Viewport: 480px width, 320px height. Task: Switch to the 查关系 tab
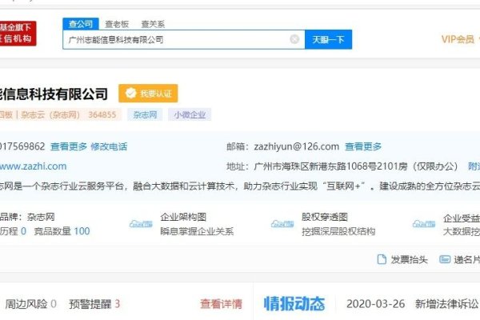tap(153, 24)
